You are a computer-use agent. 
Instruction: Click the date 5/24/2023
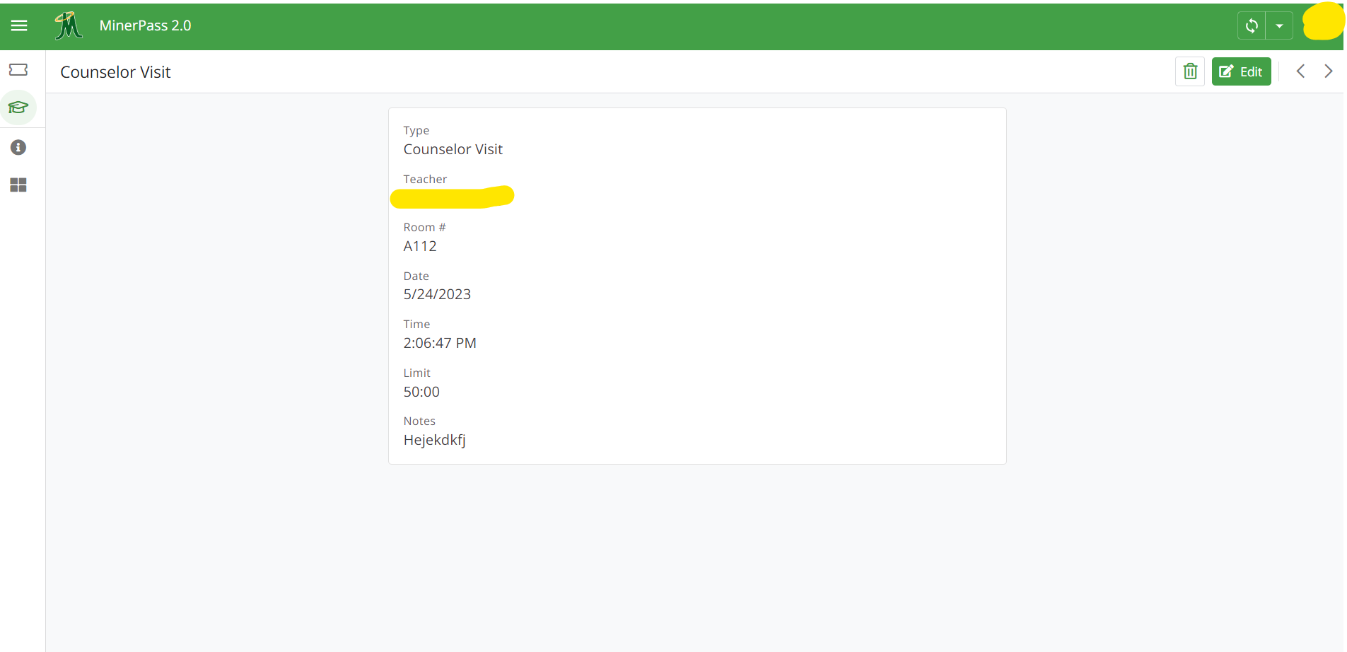[437, 294]
